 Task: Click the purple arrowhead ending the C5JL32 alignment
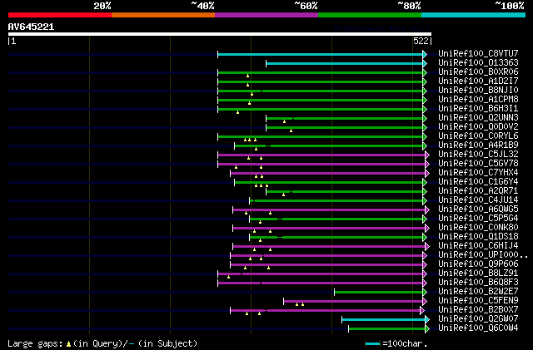tap(427, 155)
